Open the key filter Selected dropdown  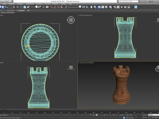[x=153, y=115]
